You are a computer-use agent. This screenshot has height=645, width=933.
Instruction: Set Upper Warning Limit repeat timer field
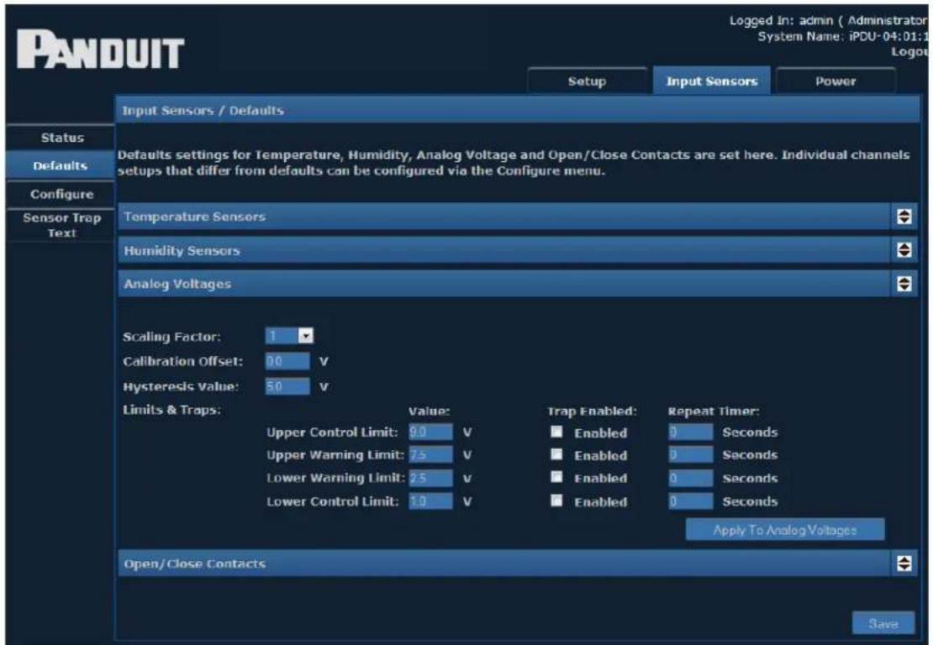pyautogui.click(x=690, y=454)
